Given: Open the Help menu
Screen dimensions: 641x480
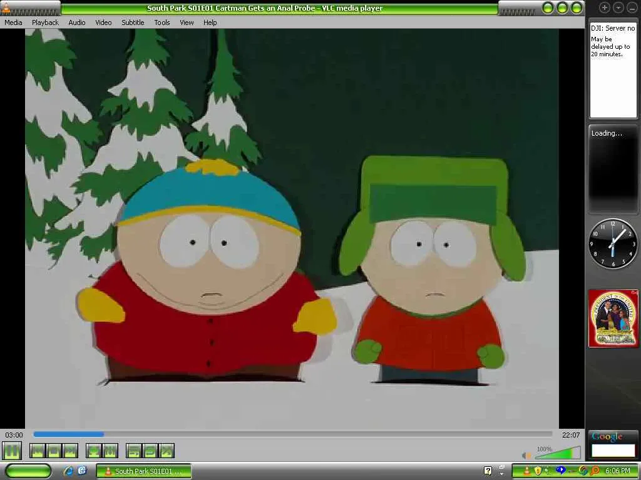Looking at the screenshot, I should pyautogui.click(x=210, y=22).
